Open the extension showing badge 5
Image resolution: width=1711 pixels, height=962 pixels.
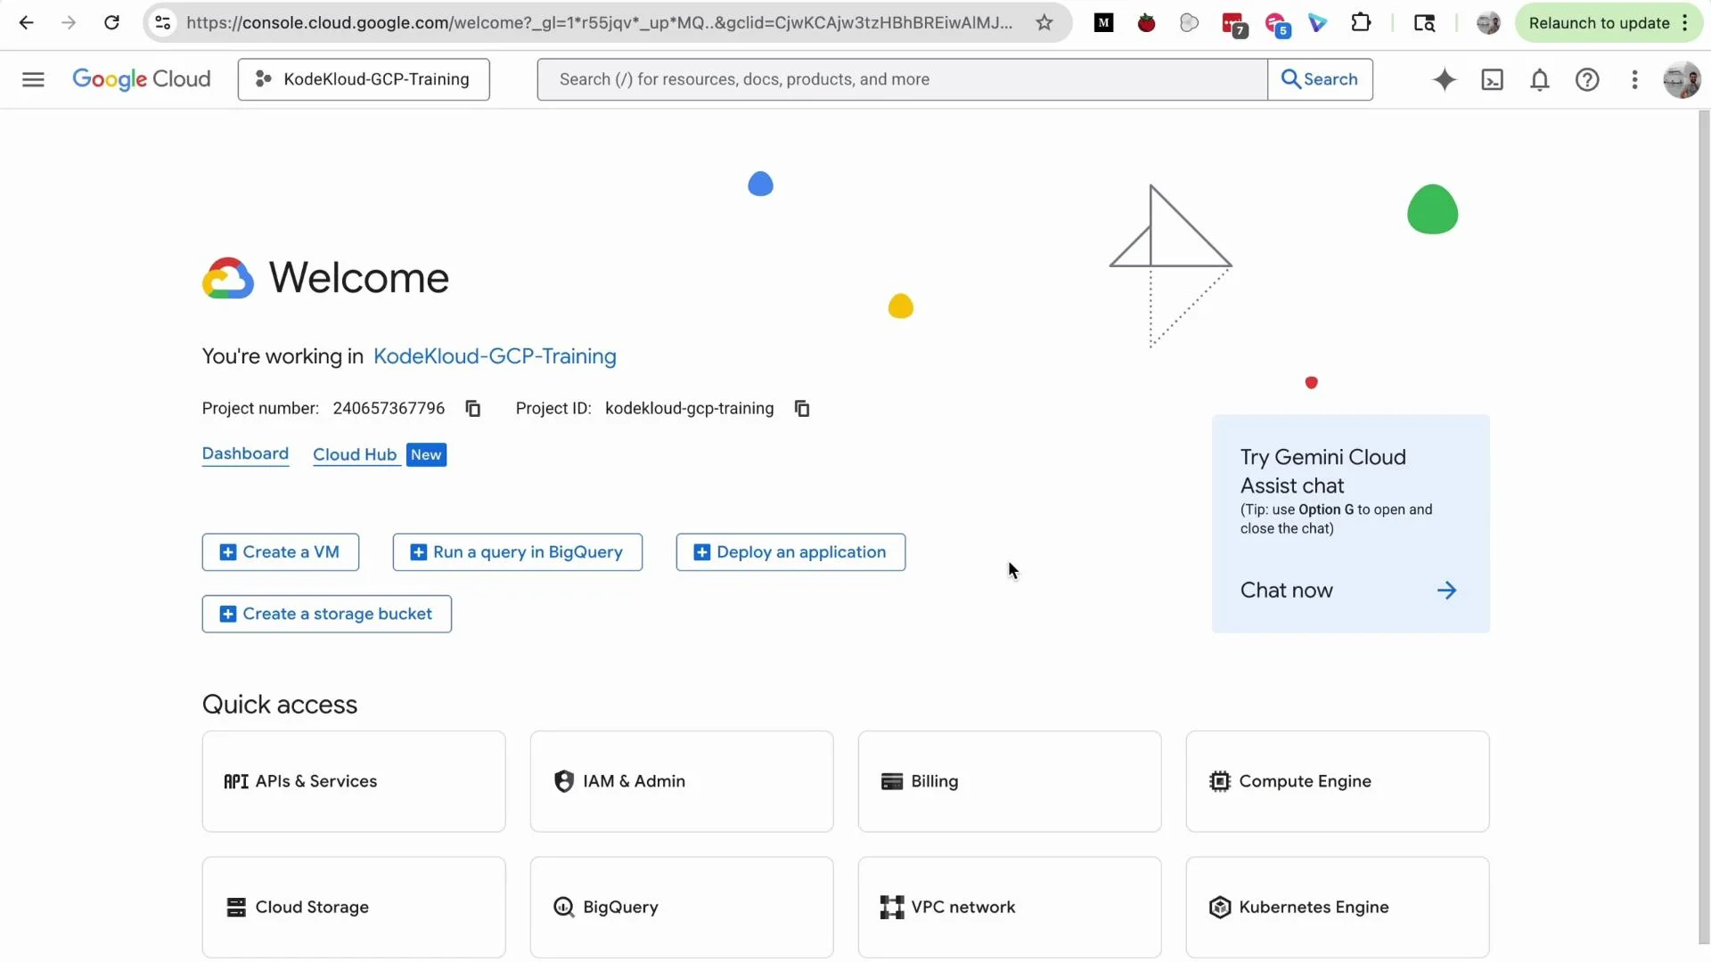click(x=1277, y=24)
